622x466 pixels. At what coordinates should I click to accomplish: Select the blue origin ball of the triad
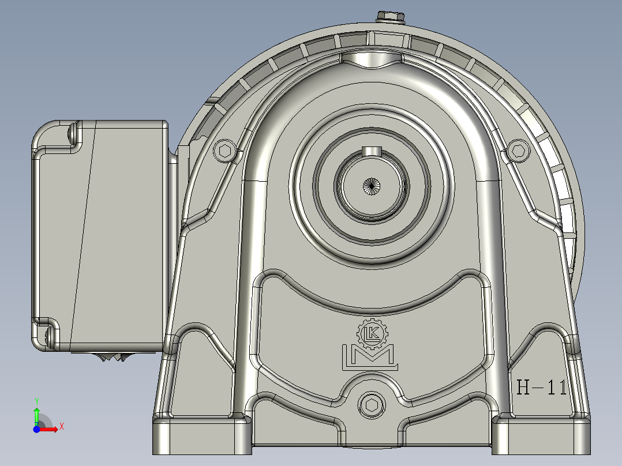point(36,429)
